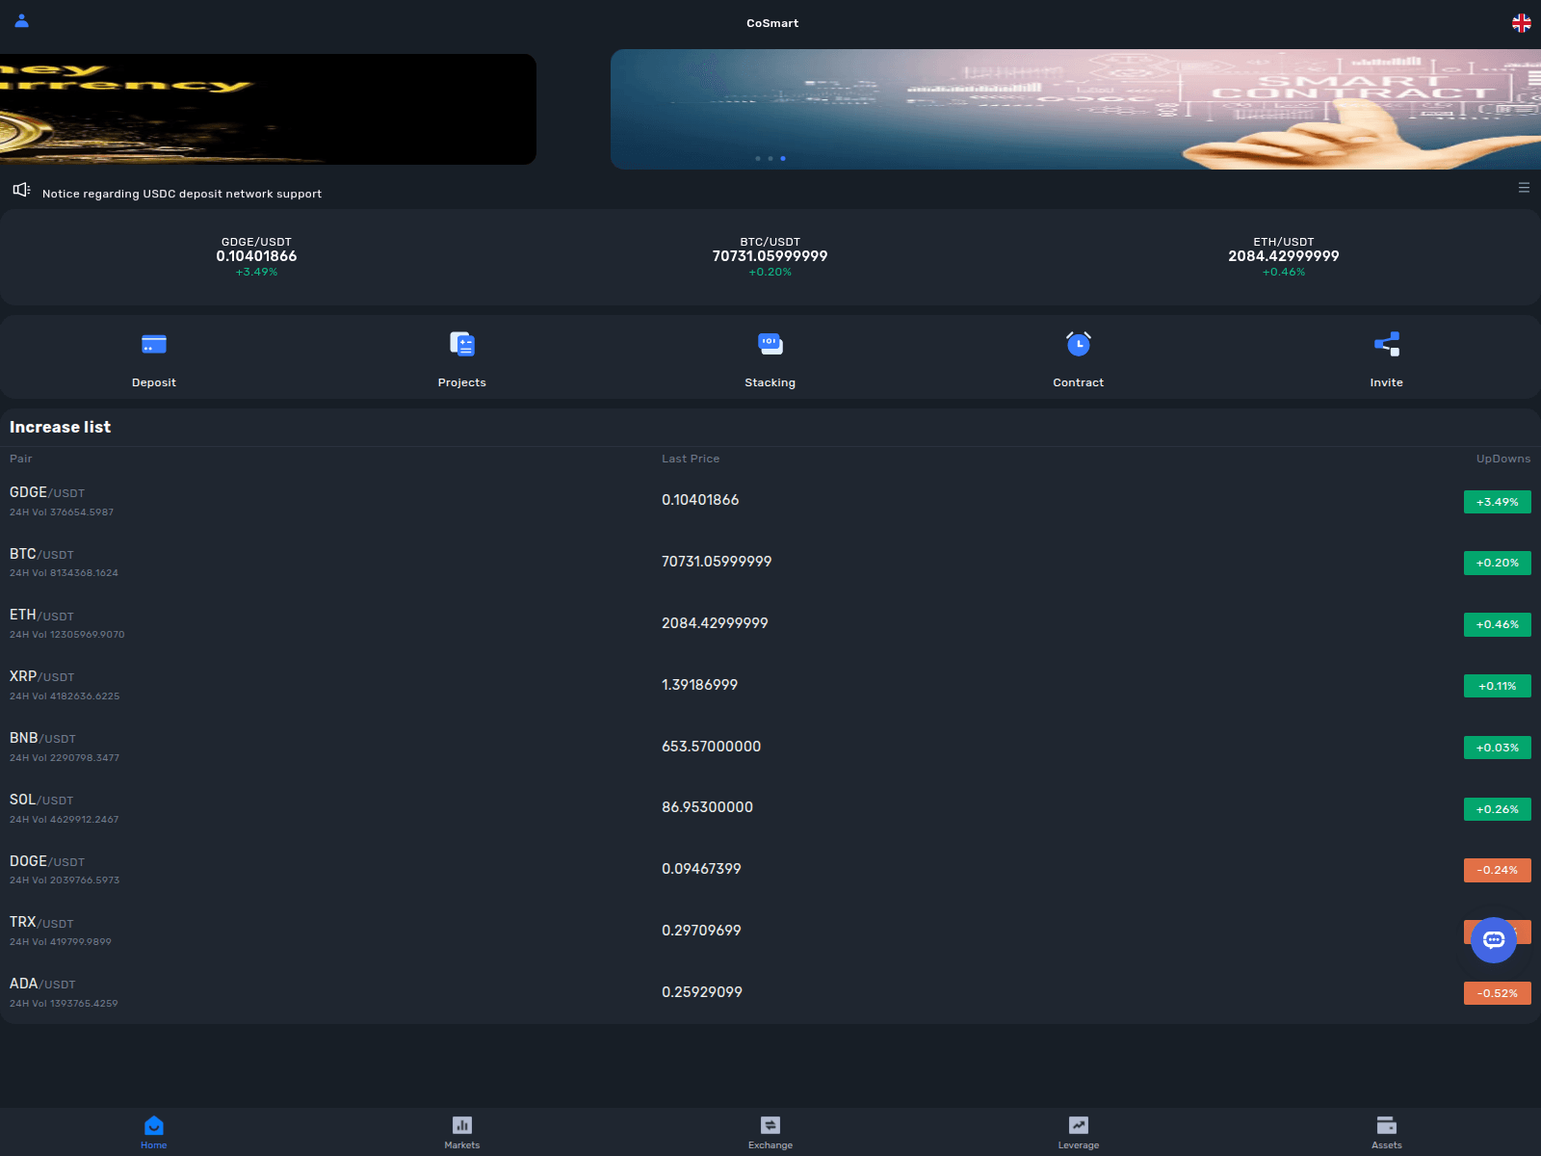Screen dimensions: 1541x1156
Task: Select the Invite icon
Action: click(x=1386, y=356)
